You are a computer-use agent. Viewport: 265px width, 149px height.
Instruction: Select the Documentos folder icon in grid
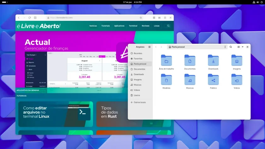click(190, 60)
